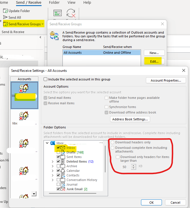Select Download headers only radio button
The image size is (190, 208).
pyautogui.click(x=112, y=142)
